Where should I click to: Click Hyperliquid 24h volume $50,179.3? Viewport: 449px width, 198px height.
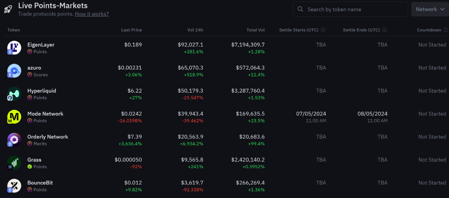[190, 91]
